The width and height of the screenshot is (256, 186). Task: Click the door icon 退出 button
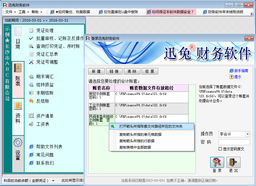[x=234, y=162]
